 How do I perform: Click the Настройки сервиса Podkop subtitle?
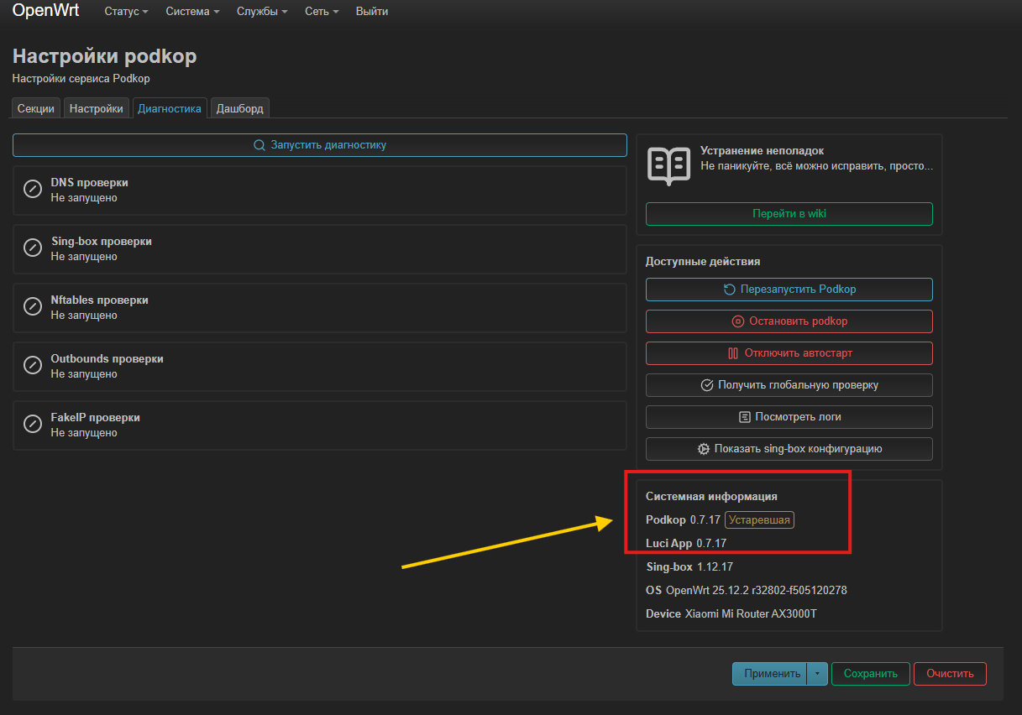tap(81, 79)
